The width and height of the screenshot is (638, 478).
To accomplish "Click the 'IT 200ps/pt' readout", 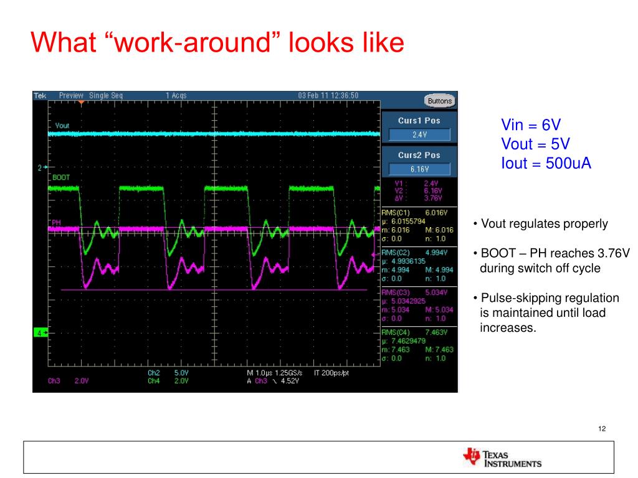I will (x=331, y=373).
